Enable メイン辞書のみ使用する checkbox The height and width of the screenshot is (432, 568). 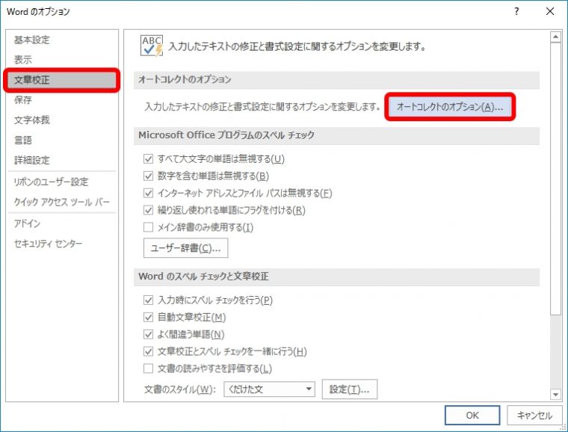148,227
